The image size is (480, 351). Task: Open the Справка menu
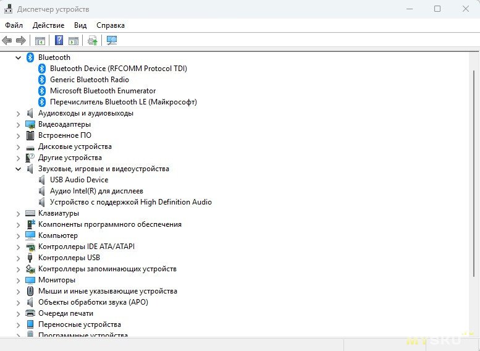[111, 25]
